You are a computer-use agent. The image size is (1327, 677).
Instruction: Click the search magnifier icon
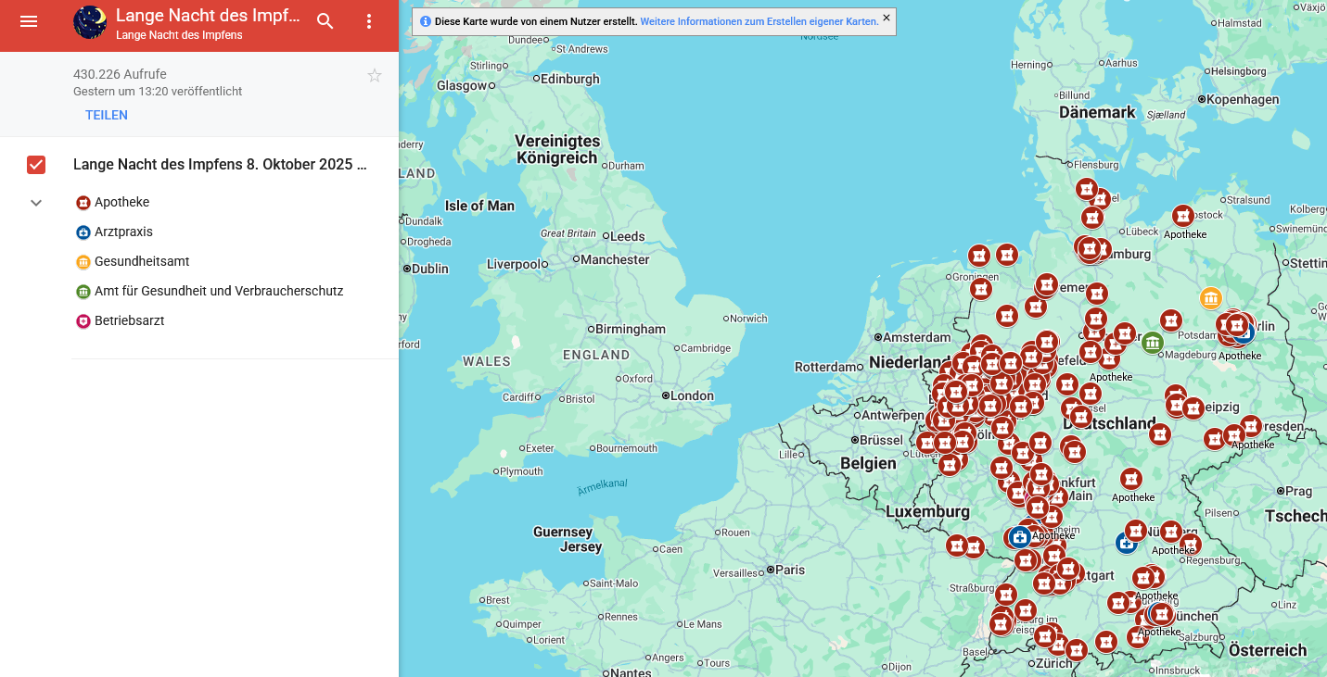[x=325, y=21]
